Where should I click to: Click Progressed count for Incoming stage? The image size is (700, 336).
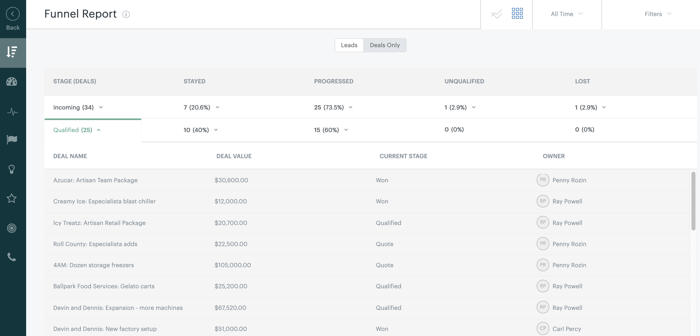coord(333,107)
